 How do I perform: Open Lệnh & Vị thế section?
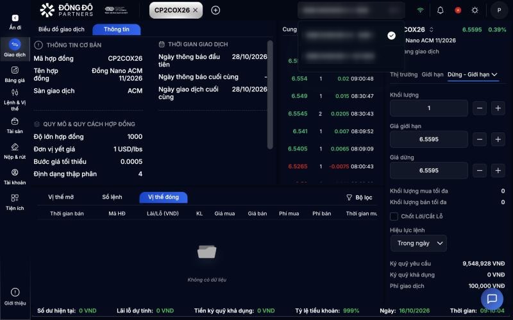coord(15,100)
